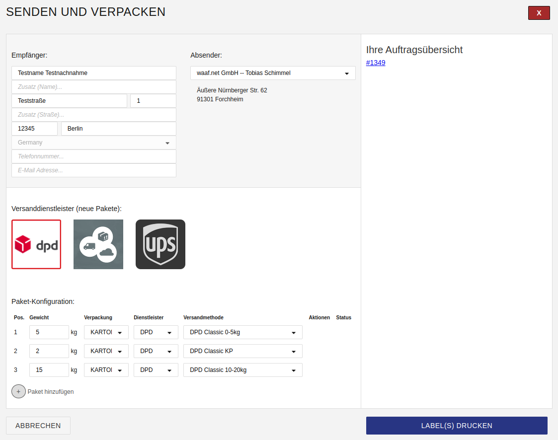The height and width of the screenshot is (440, 558).
Task: Open Verpackung dropdown for package 1
Action: click(x=106, y=332)
